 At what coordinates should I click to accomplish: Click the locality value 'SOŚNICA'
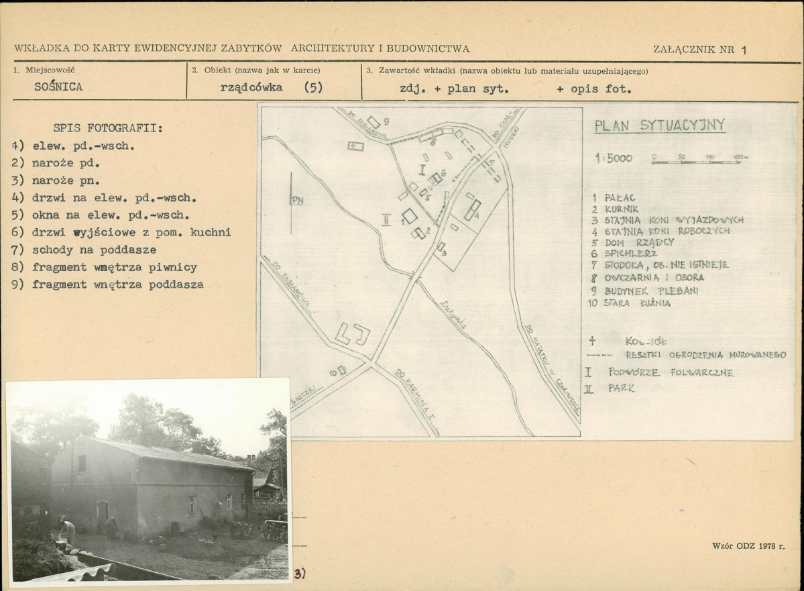tap(58, 87)
